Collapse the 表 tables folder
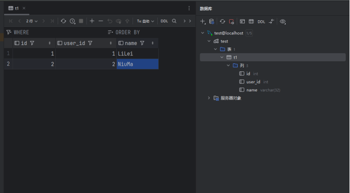Screen dimensions: 350x193 coord(215,49)
